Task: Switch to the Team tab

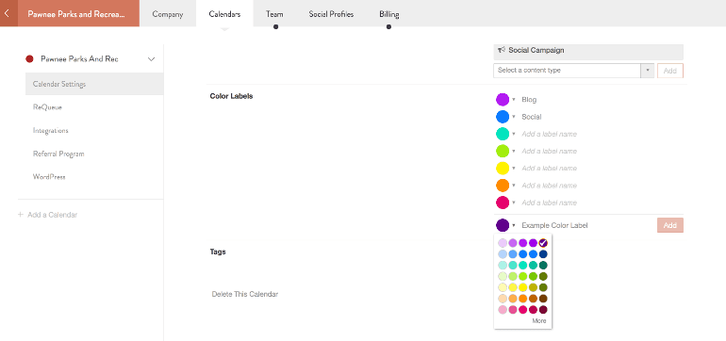Action: (274, 14)
